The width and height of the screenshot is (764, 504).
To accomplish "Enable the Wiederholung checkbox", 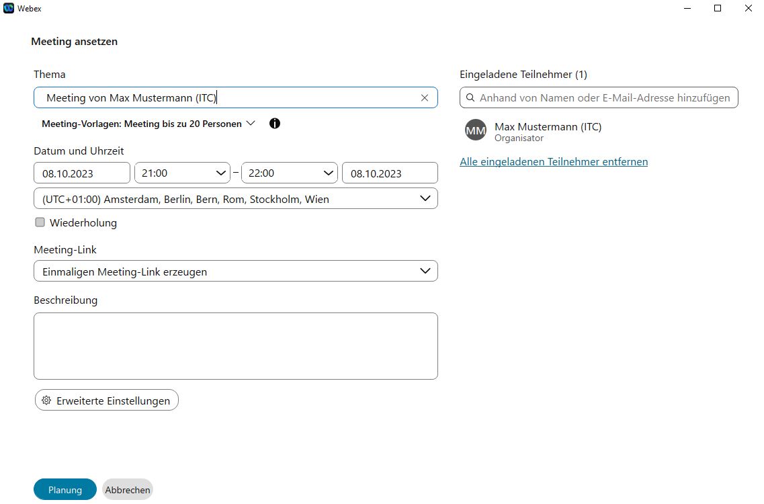I will pyautogui.click(x=40, y=222).
